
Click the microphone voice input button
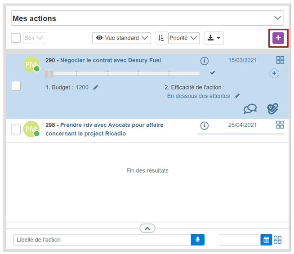(197, 240)
